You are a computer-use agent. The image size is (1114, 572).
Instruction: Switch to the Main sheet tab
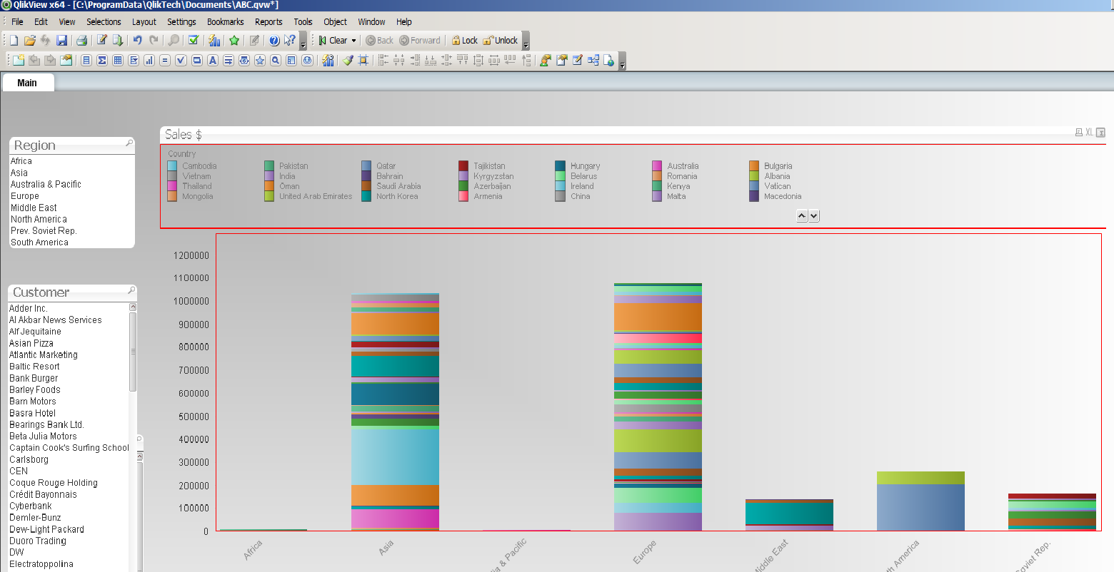pyautogui.click(x=27, y=83)
